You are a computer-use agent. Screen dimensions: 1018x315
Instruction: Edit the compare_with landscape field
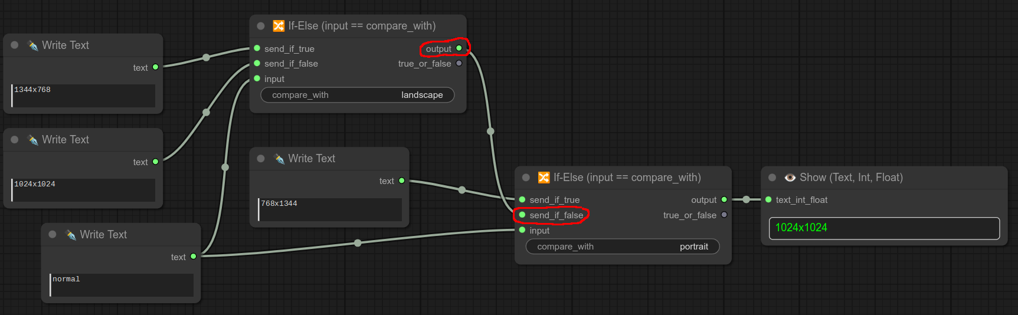pos(358,95)
